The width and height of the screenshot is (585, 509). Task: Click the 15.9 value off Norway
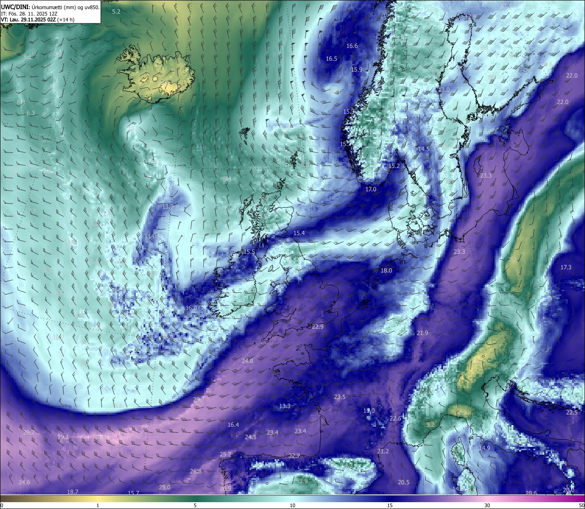356,69
